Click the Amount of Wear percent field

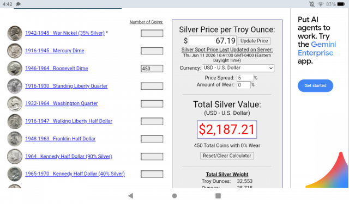coord(244,85)
